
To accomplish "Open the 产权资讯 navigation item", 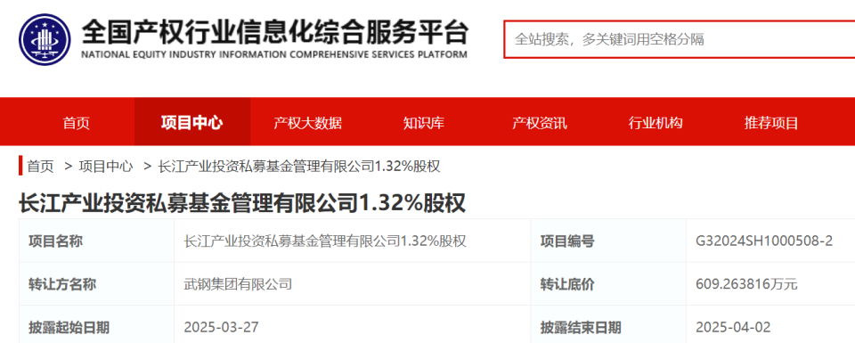I will click(540, 123).
